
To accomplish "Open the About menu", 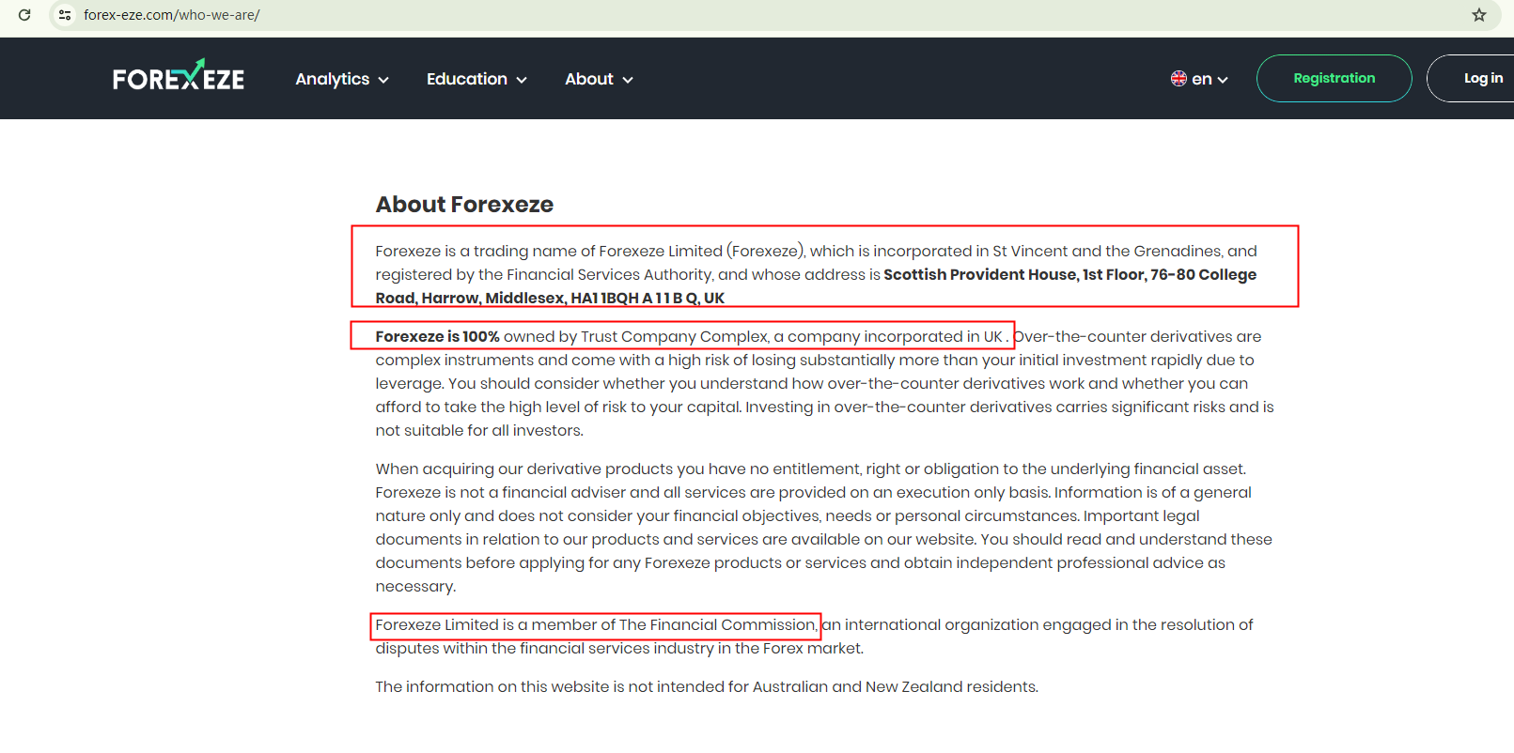I will pyautogui.click(x=599, y=79).
